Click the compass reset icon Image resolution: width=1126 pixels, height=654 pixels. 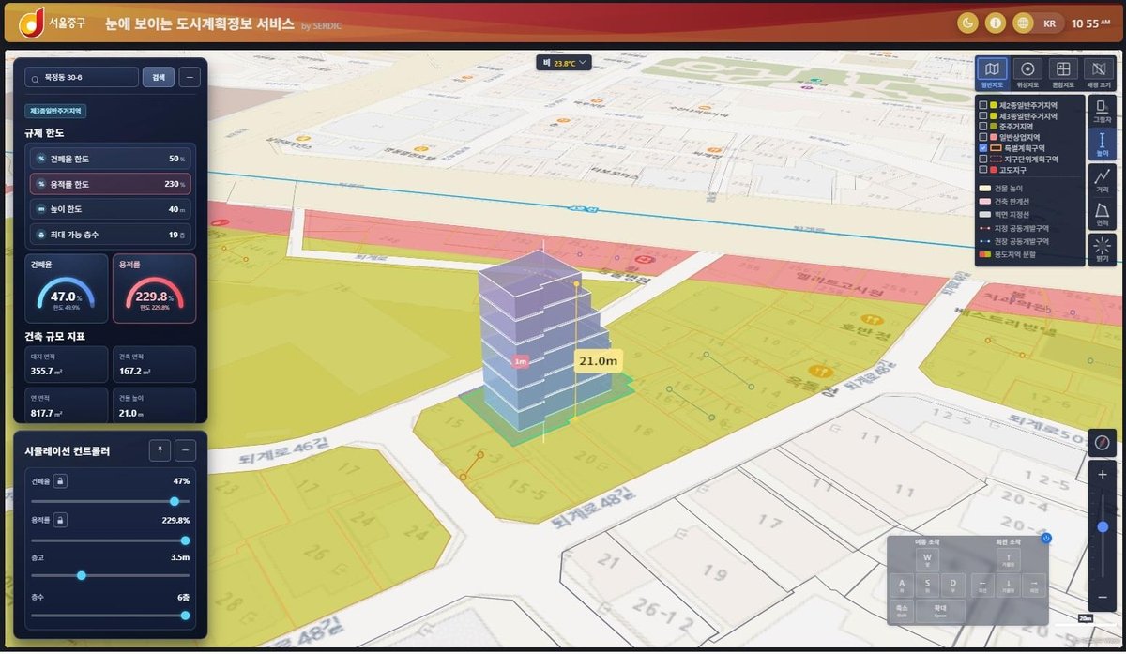1103,442
